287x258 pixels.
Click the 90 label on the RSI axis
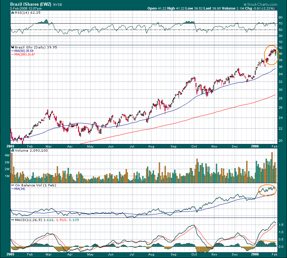280,18
